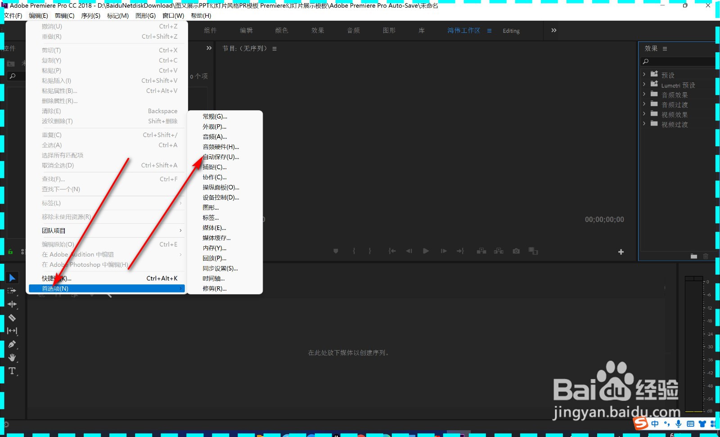The height and width of the screenshot is (437, 720).
Task: Go to Out point
Action: click(460, 251)
